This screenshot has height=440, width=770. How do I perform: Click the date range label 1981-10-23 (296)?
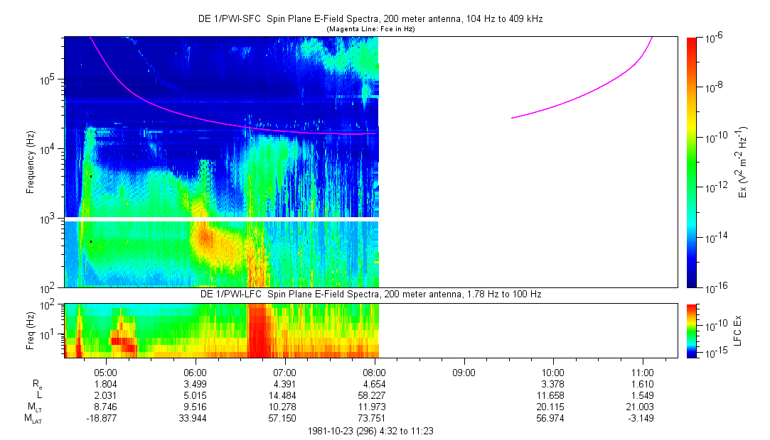(370, 431)
